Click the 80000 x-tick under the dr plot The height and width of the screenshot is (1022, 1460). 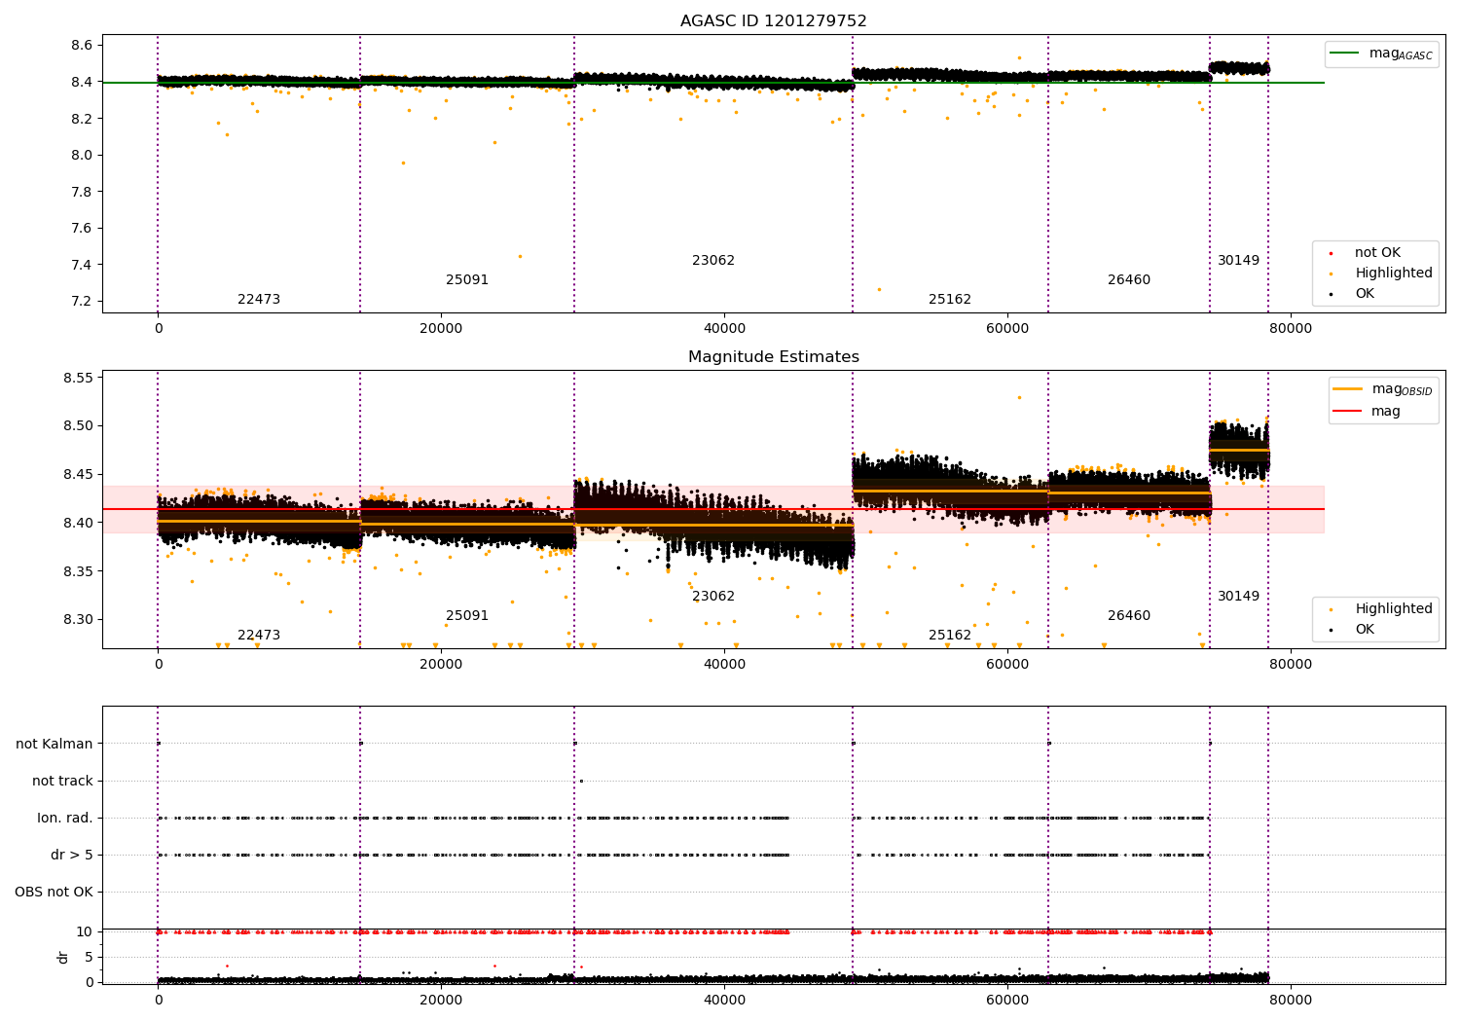1291,999
